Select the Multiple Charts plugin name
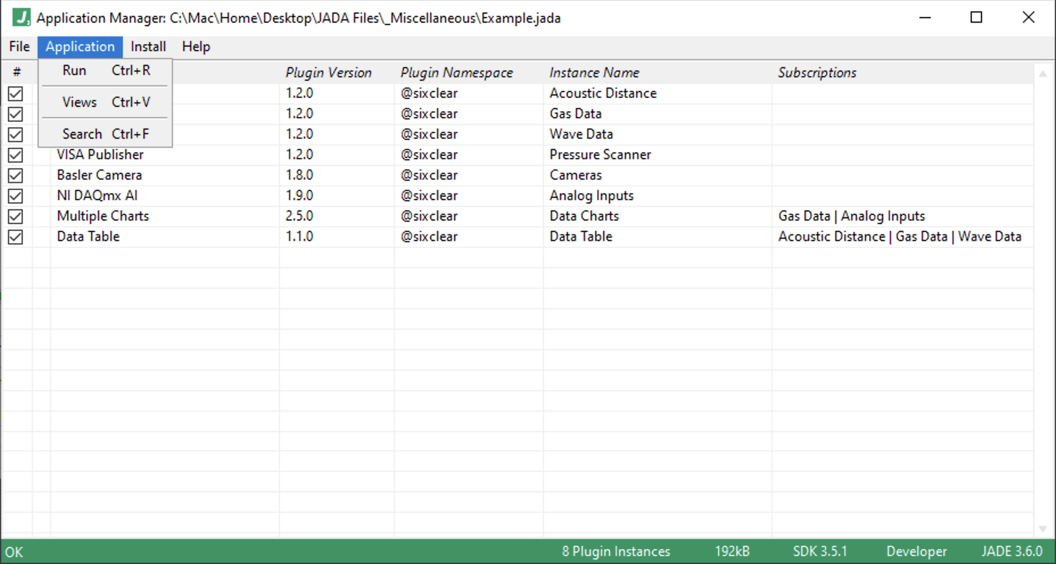Viewport: 1056px width, 564px height. click(x=103, y=216)
